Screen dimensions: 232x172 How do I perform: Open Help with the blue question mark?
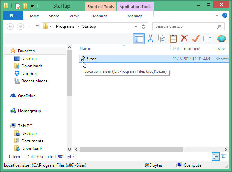point(225,16)
